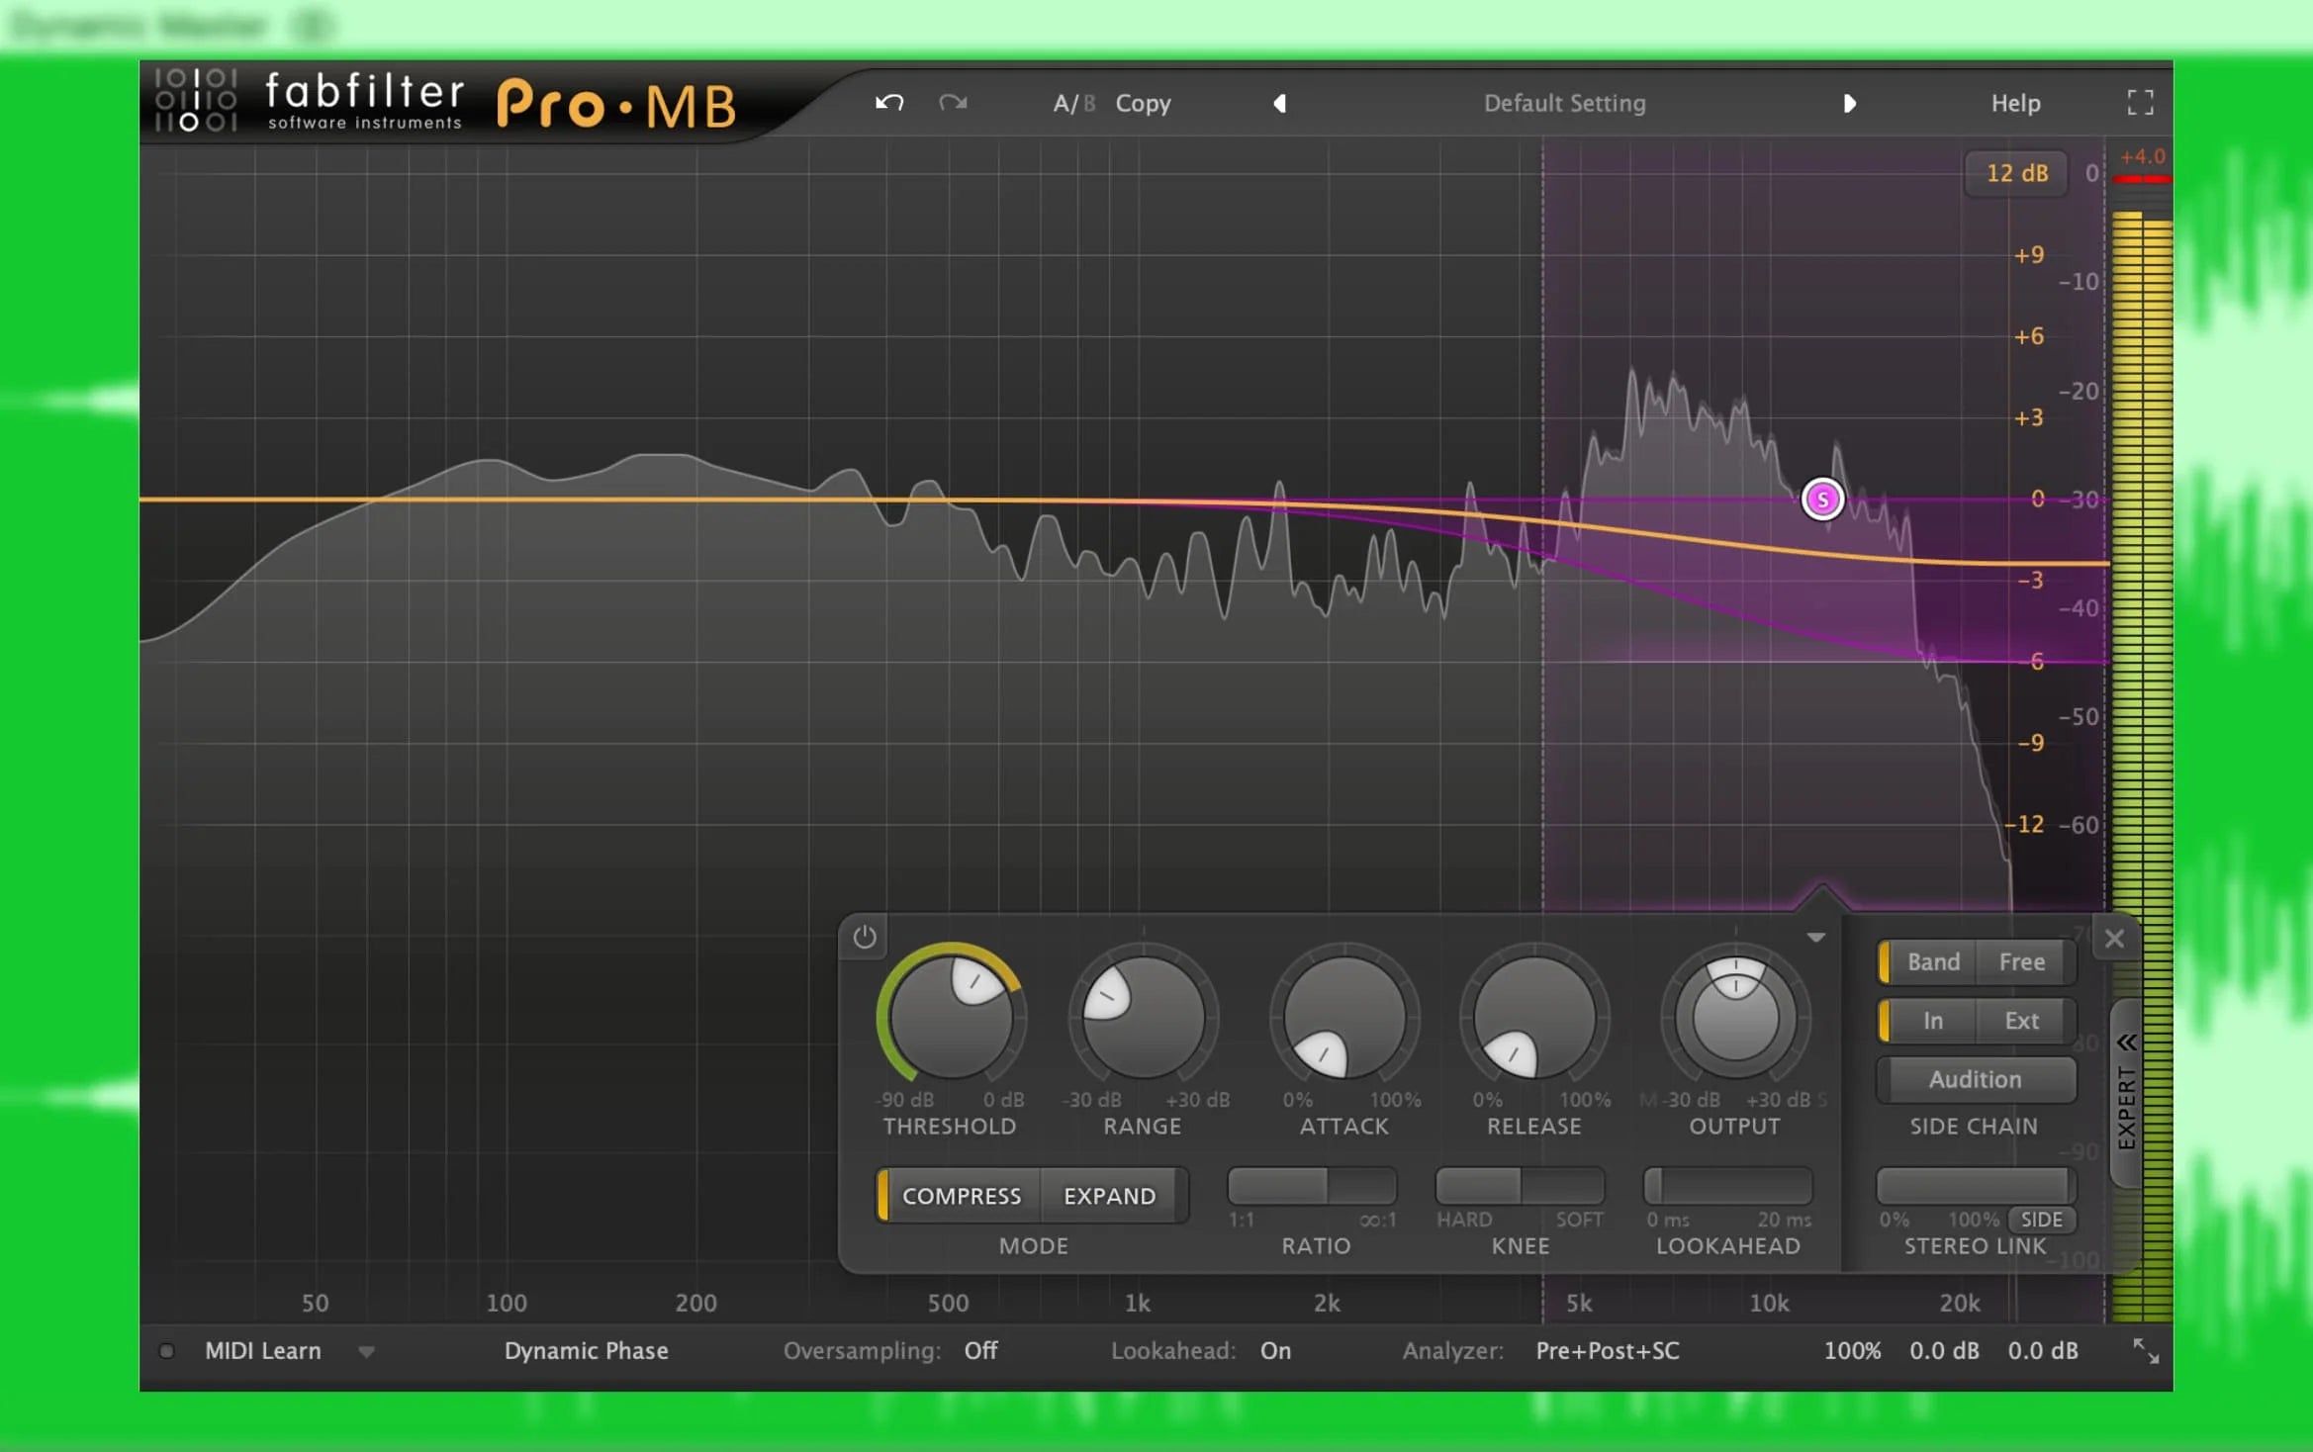
Task: Click the redo arrow icon
Action: (x=953, y=103)
